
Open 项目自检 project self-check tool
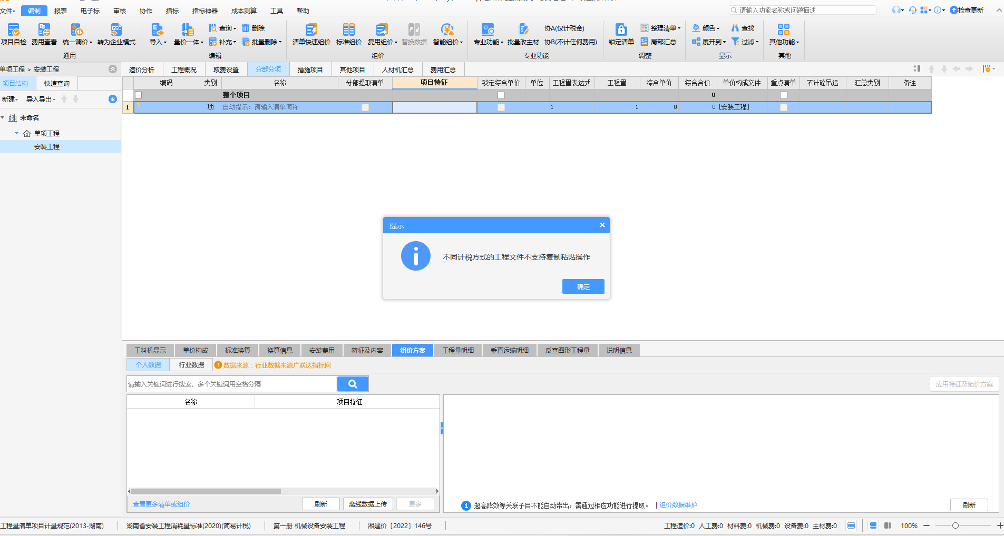click(14, 34)
